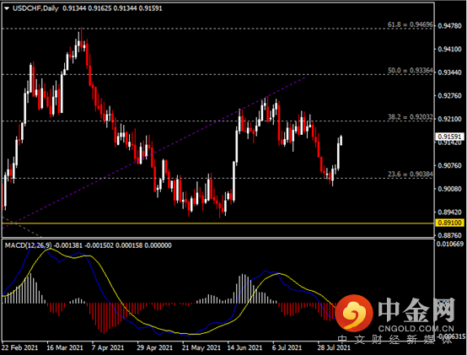The image size is (467, 355).
Task: Click the 0.94780 price axis label
Action: [x=449, y=26]
